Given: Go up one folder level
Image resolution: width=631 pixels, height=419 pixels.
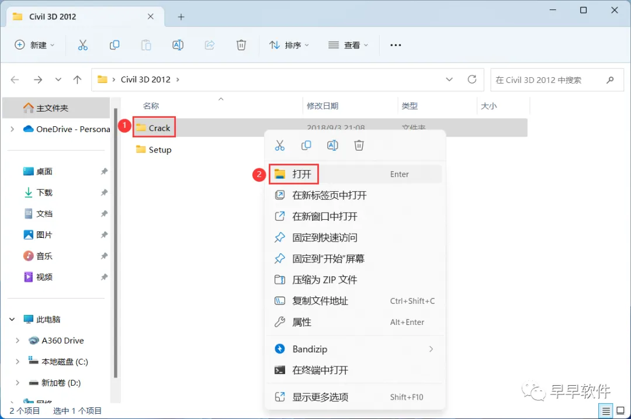Looking at the screenshot, I should tap(77, 79).
